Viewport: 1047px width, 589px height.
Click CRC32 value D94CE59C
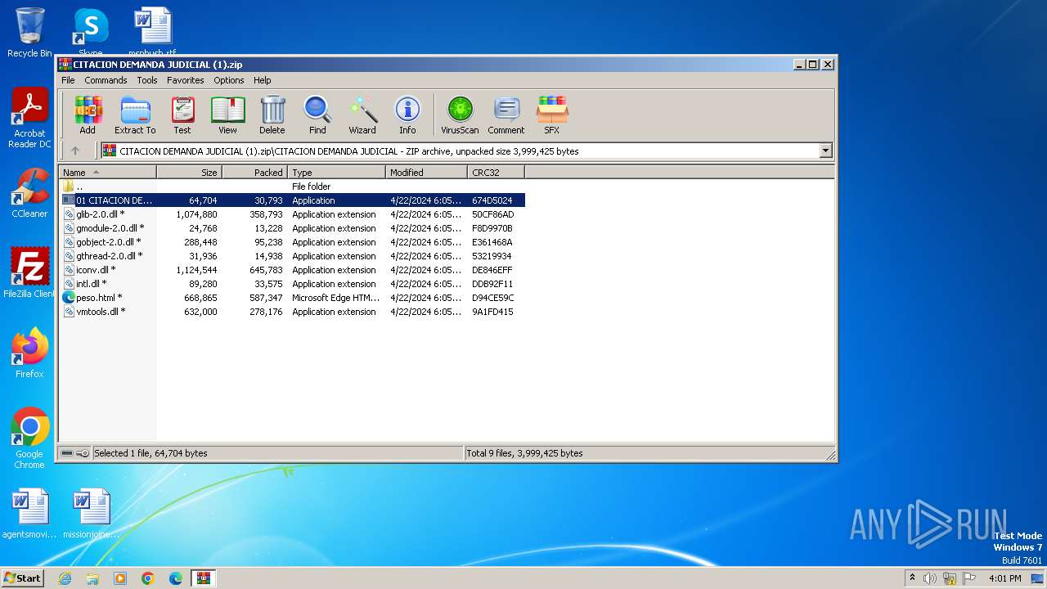pos(493,298)
